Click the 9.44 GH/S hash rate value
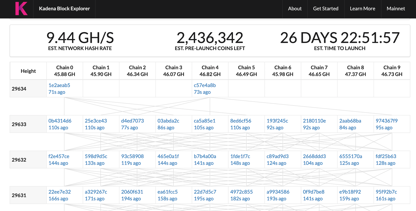The height and width of the screenshot is (211, 416). tap(80, 38)
